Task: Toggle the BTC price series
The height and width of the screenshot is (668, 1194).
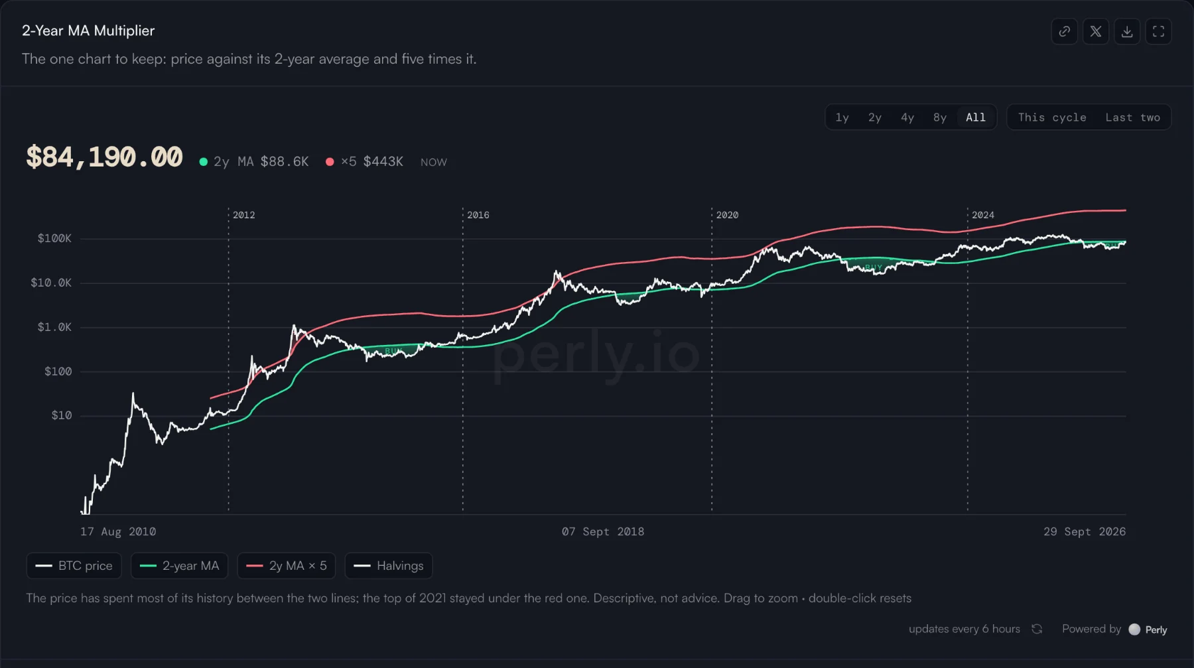Action: pyautogui.click(x=74, y=566)
